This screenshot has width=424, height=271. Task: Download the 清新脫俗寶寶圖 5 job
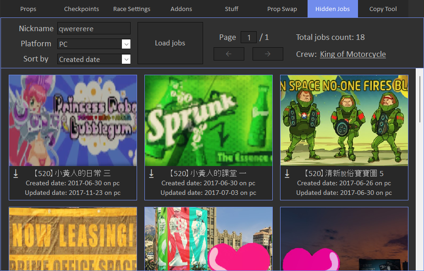287,174
